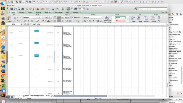This screenshot has width=183, height=103.
Task: Switch to the Charts tab
Action: coord(38,12)
